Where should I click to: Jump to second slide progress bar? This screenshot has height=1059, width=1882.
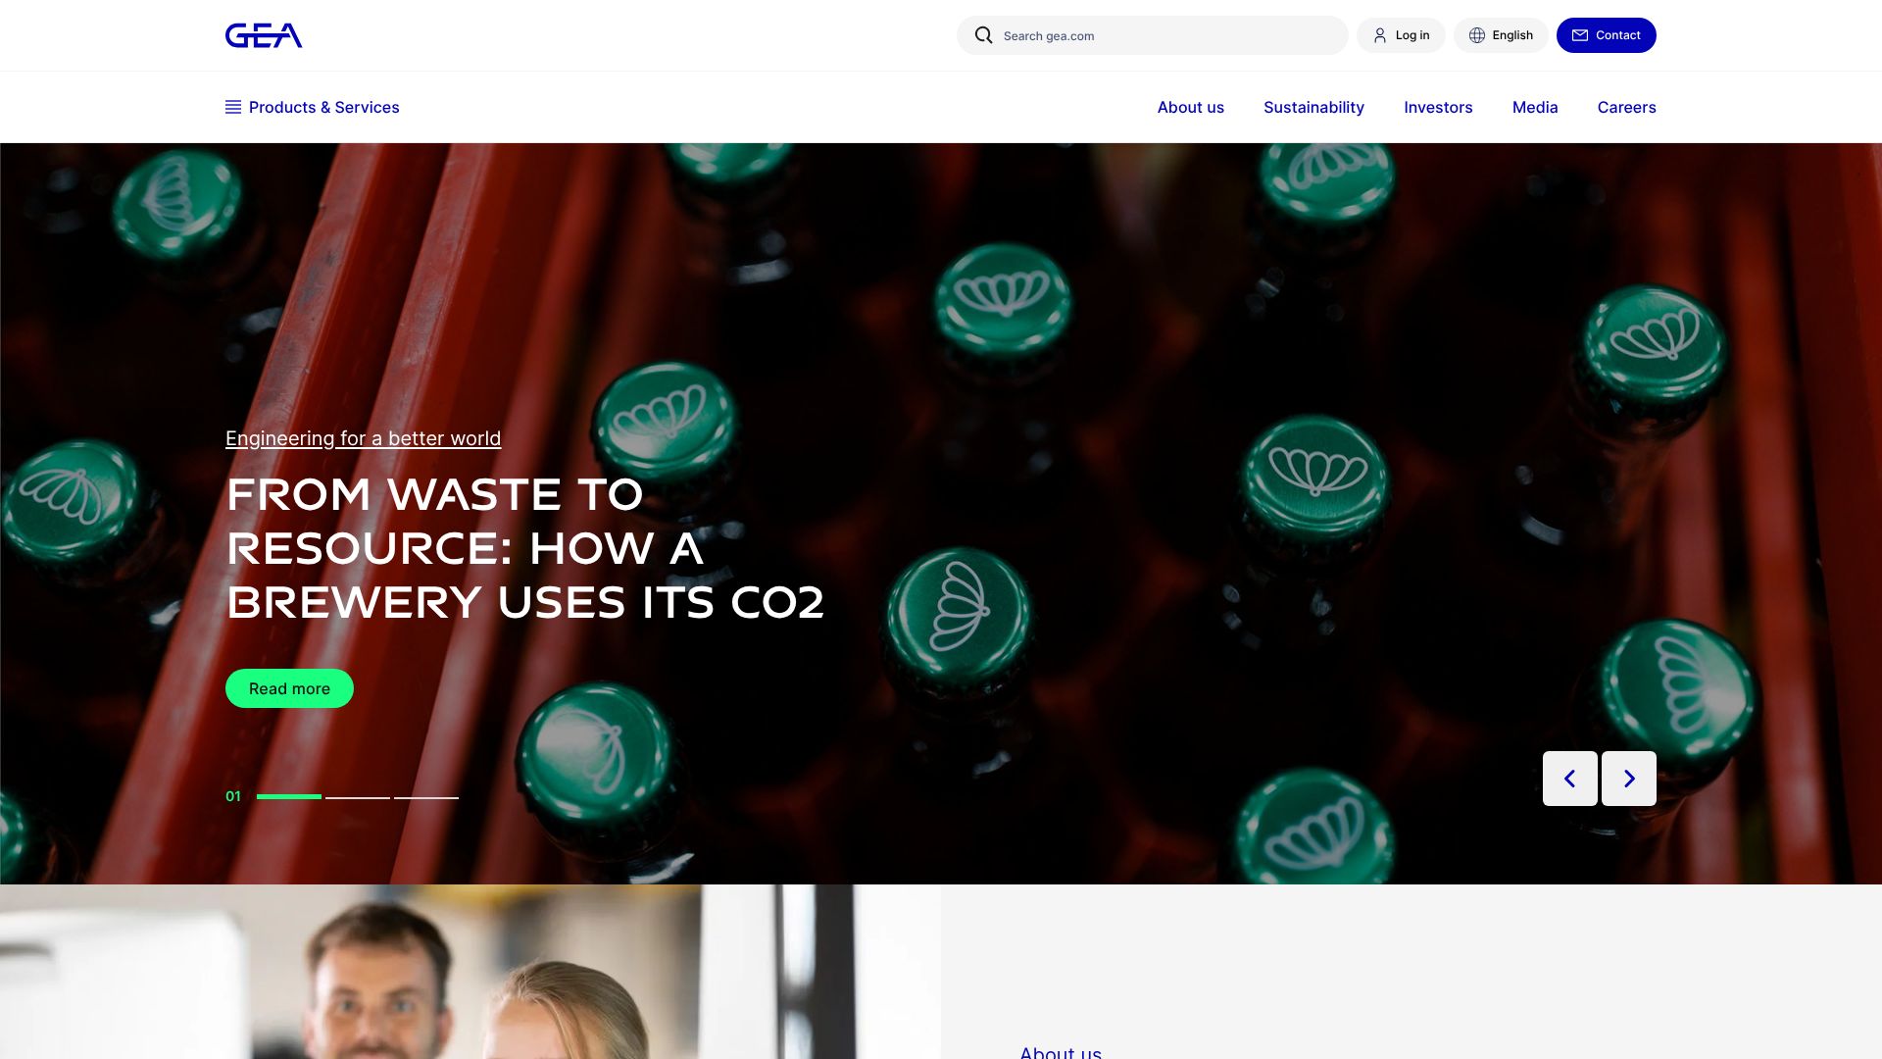[358, 797]
